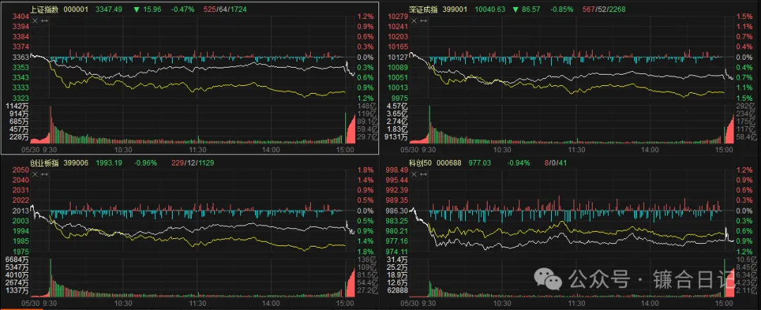Click the 10:30 time label under 创业板指 chart
This screenshot has width=761, height=310.
click(124, 304)
